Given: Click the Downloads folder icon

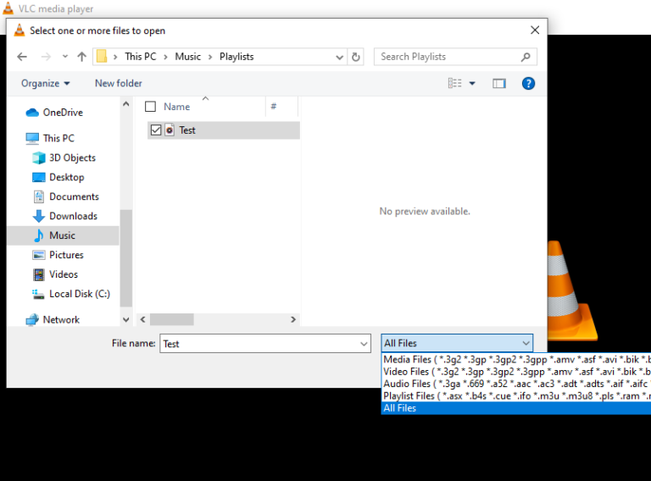Looking at the screenshot, I should (39, 216).
